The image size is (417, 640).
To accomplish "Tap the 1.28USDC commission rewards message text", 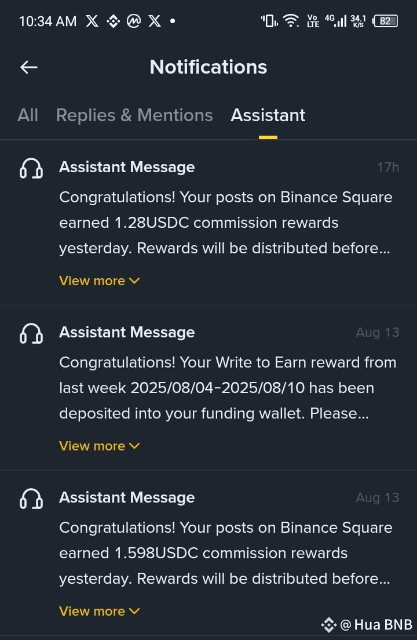I will 226,223.
